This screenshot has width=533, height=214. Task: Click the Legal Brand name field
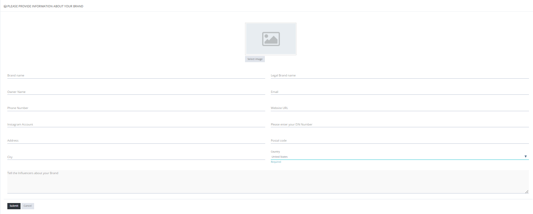399,76
